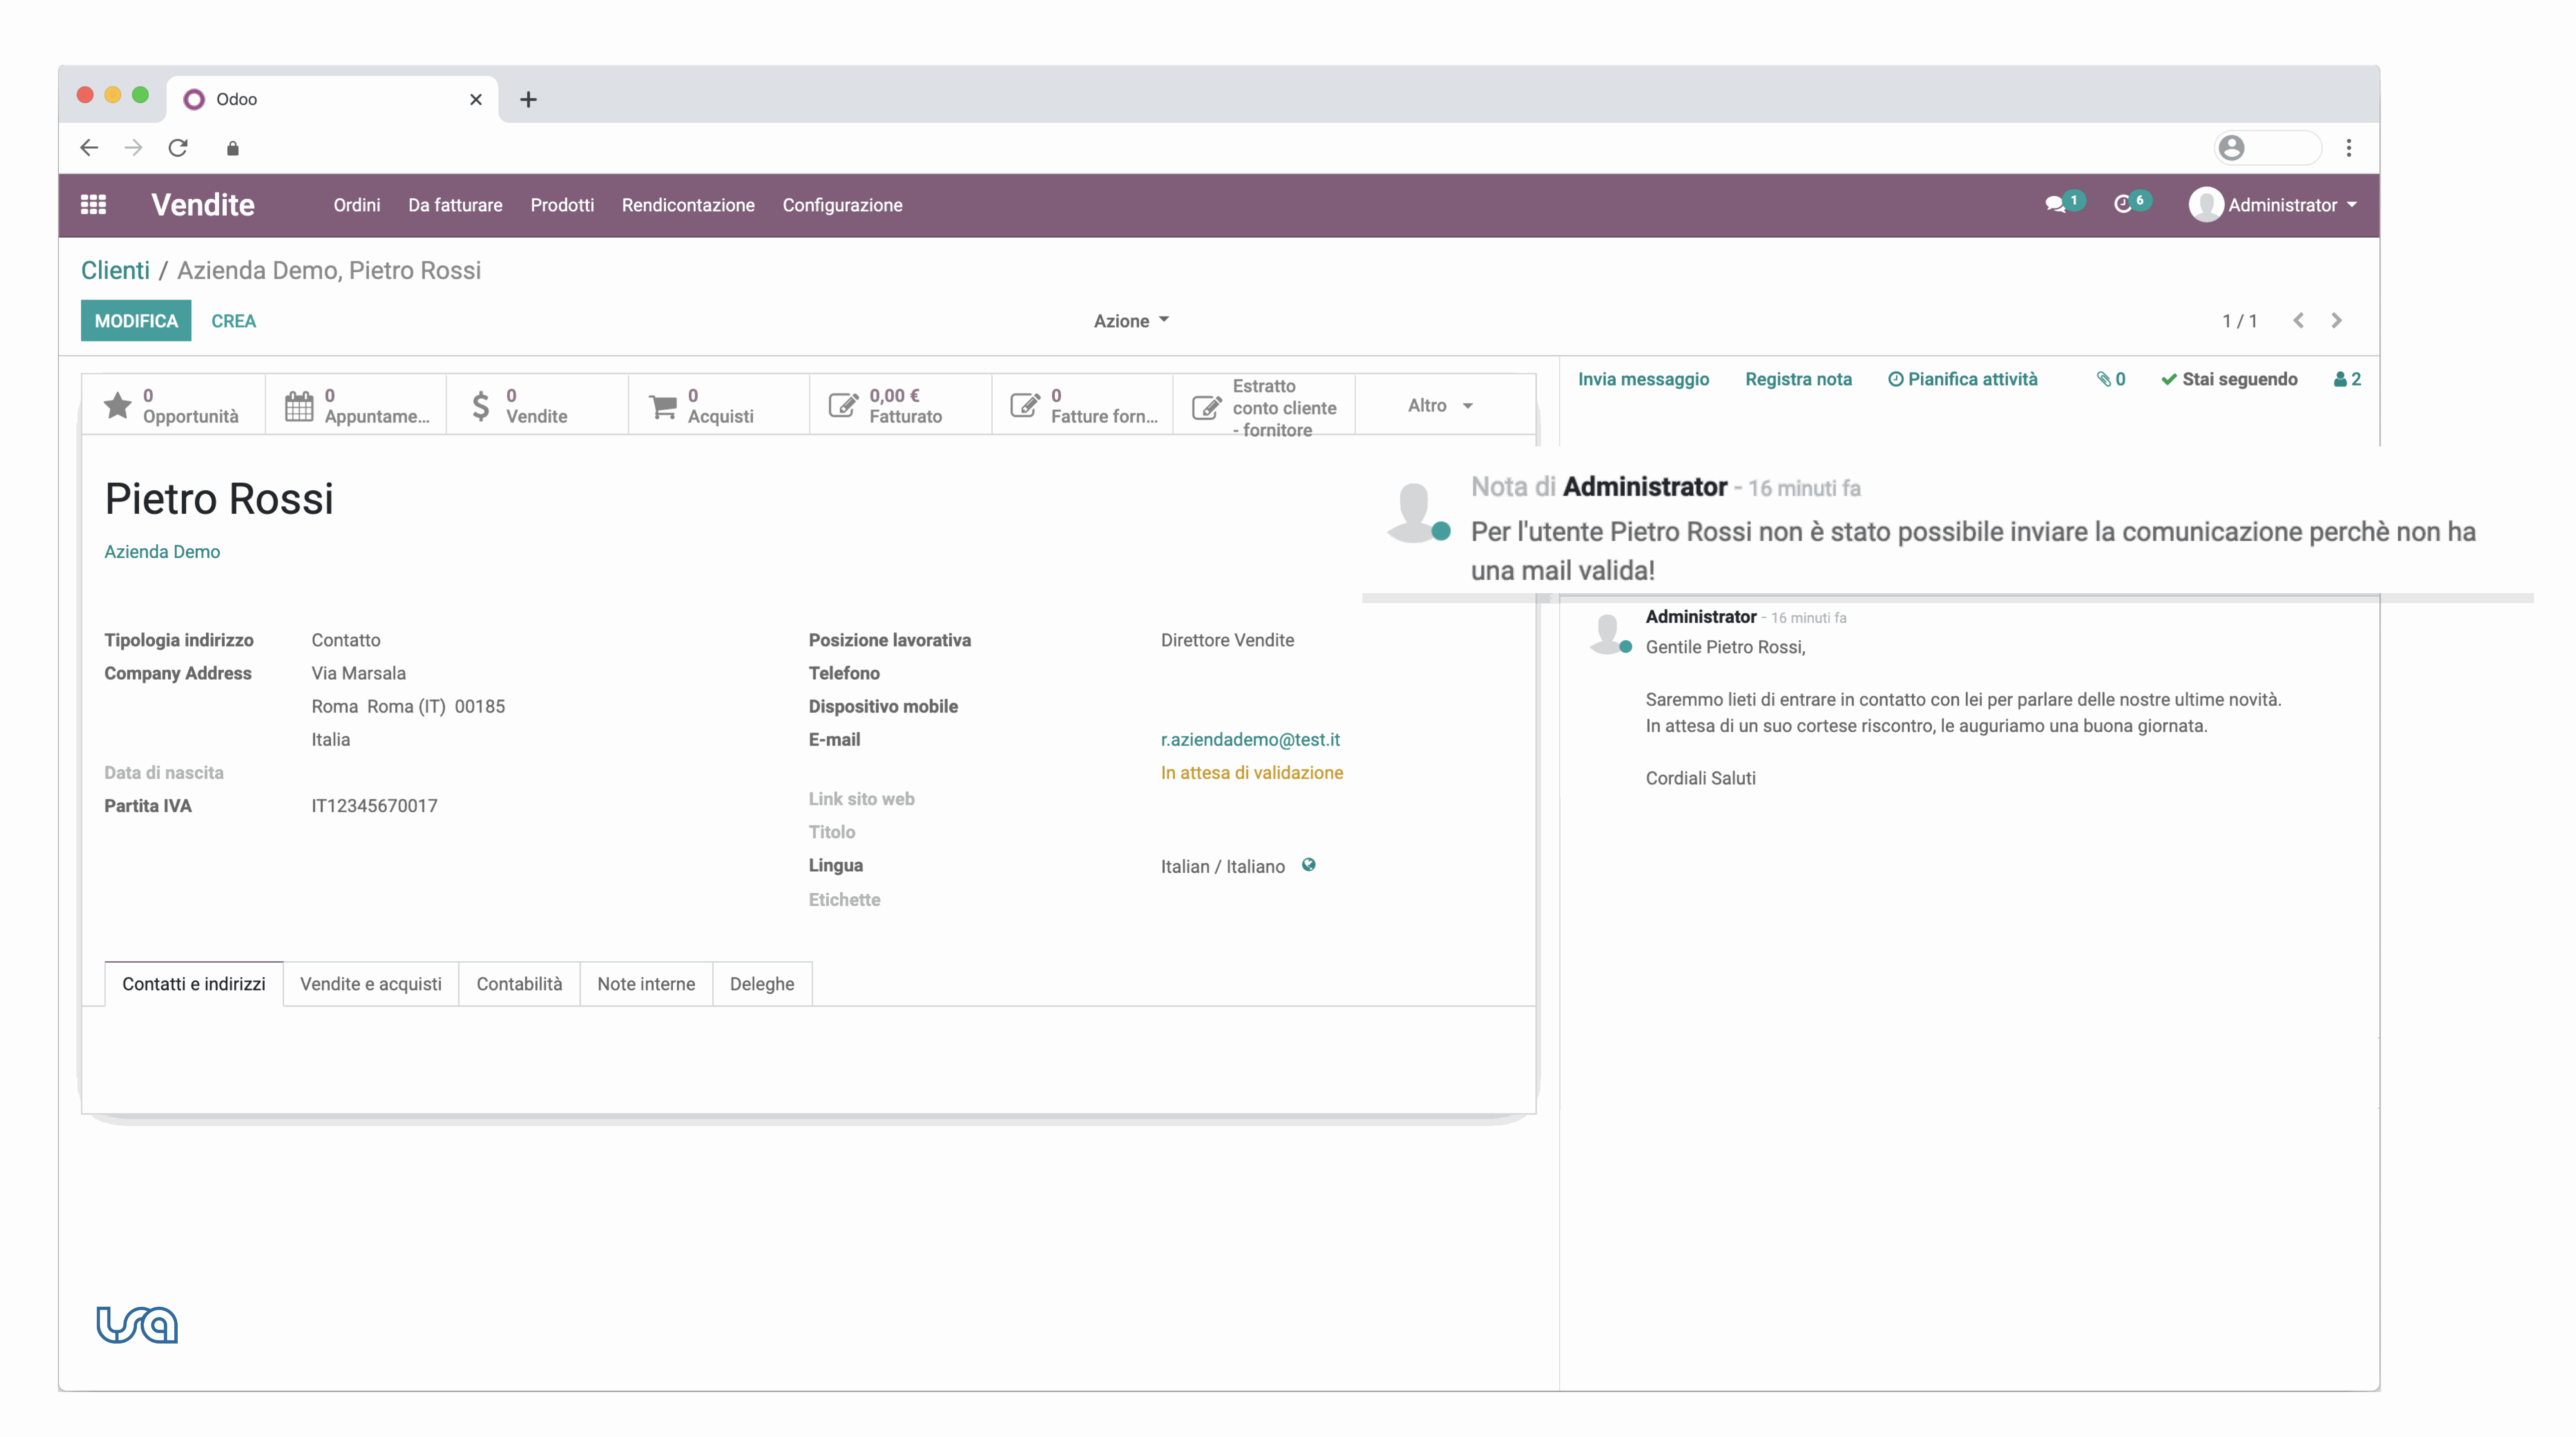Open the r.aziendademo@test.it email link
2576x1437 pixels.
(x=1250, y=739)
